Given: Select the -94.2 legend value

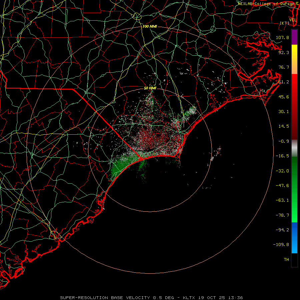Looking at the screenshot, I should pyautogui.click(x=282, y=230).
